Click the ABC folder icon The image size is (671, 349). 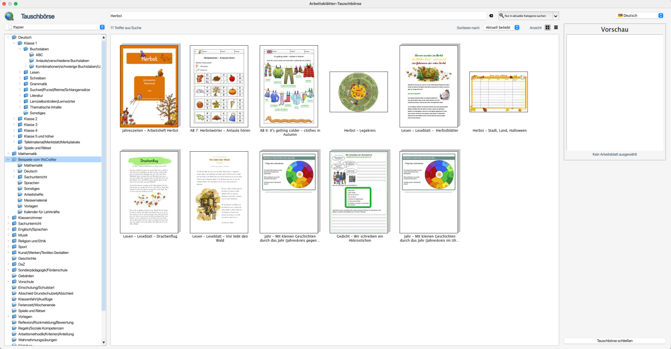[32, 55]
